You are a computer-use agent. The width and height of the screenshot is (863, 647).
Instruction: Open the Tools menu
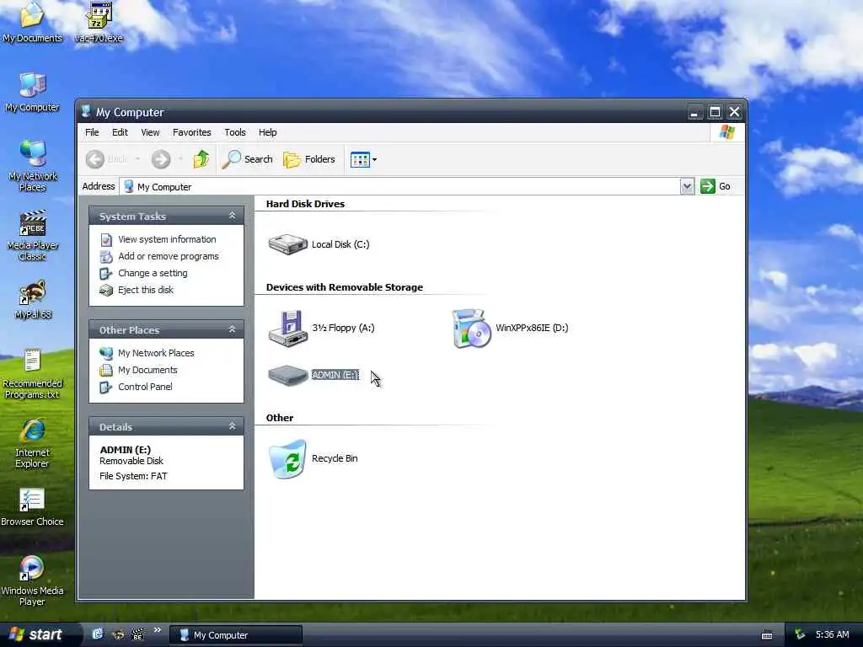(x=235, y=132)
